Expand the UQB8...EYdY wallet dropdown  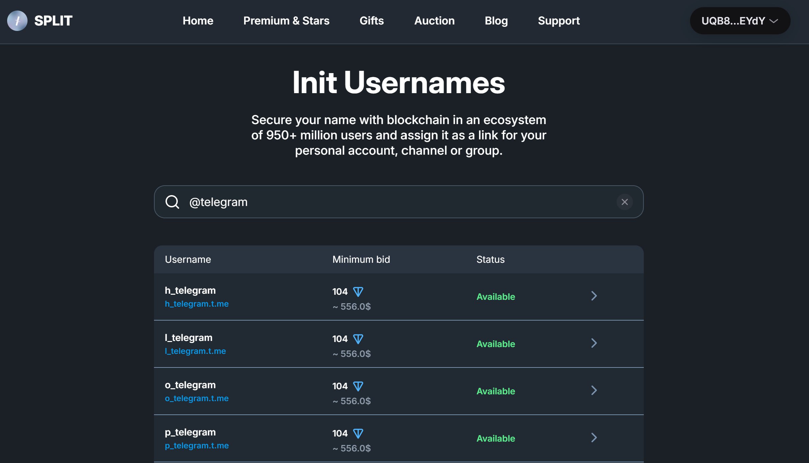point(740,21)
